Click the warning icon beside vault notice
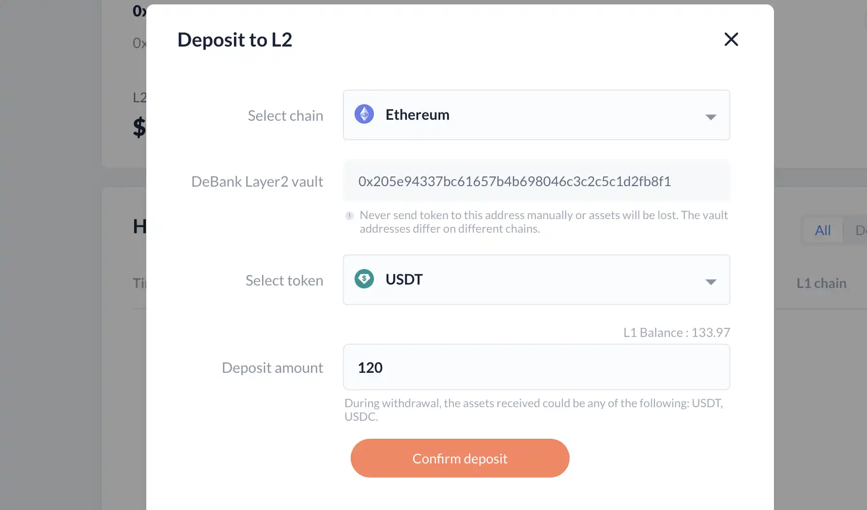The image size is (867, 510). (349, 216)
